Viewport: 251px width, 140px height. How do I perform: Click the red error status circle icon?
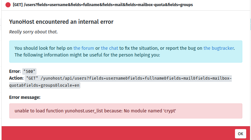coord(8,5)
